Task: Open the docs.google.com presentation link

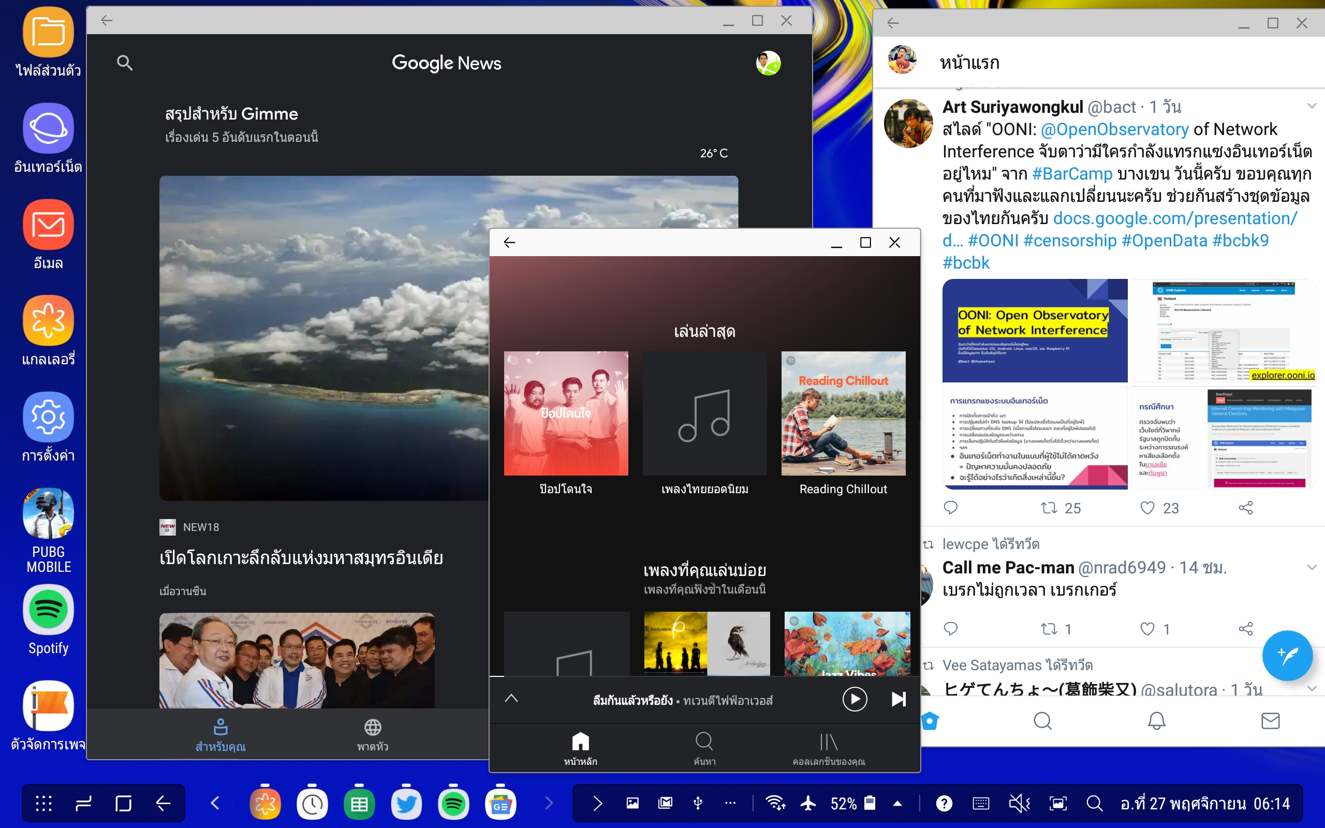Action: (x=1175, y=218)
